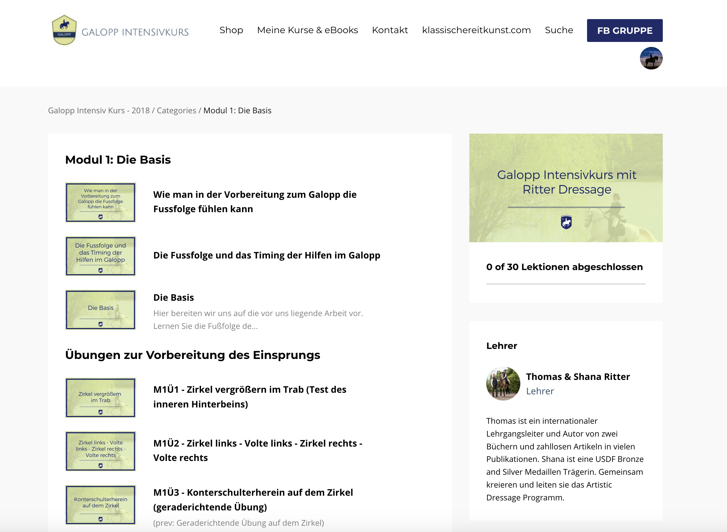Click the lessons completed progress bar
Image resolution: width=727 pixels, height=532 pixels.
pos(566,284)
